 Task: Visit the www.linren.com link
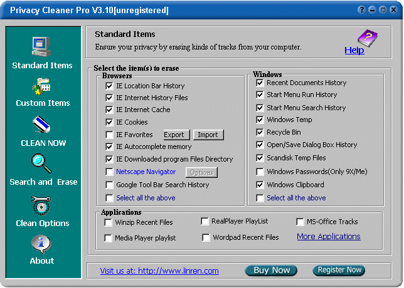click(159, 270)
